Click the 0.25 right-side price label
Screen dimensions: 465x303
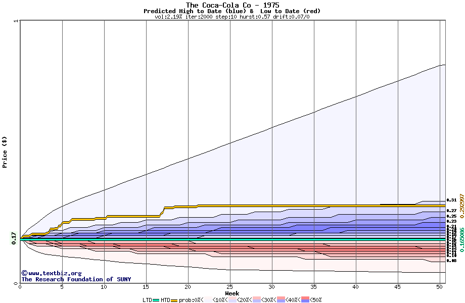(451, 216)
